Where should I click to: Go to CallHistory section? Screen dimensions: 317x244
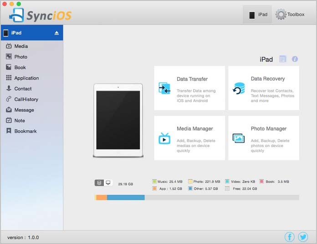tap(32, 99)
